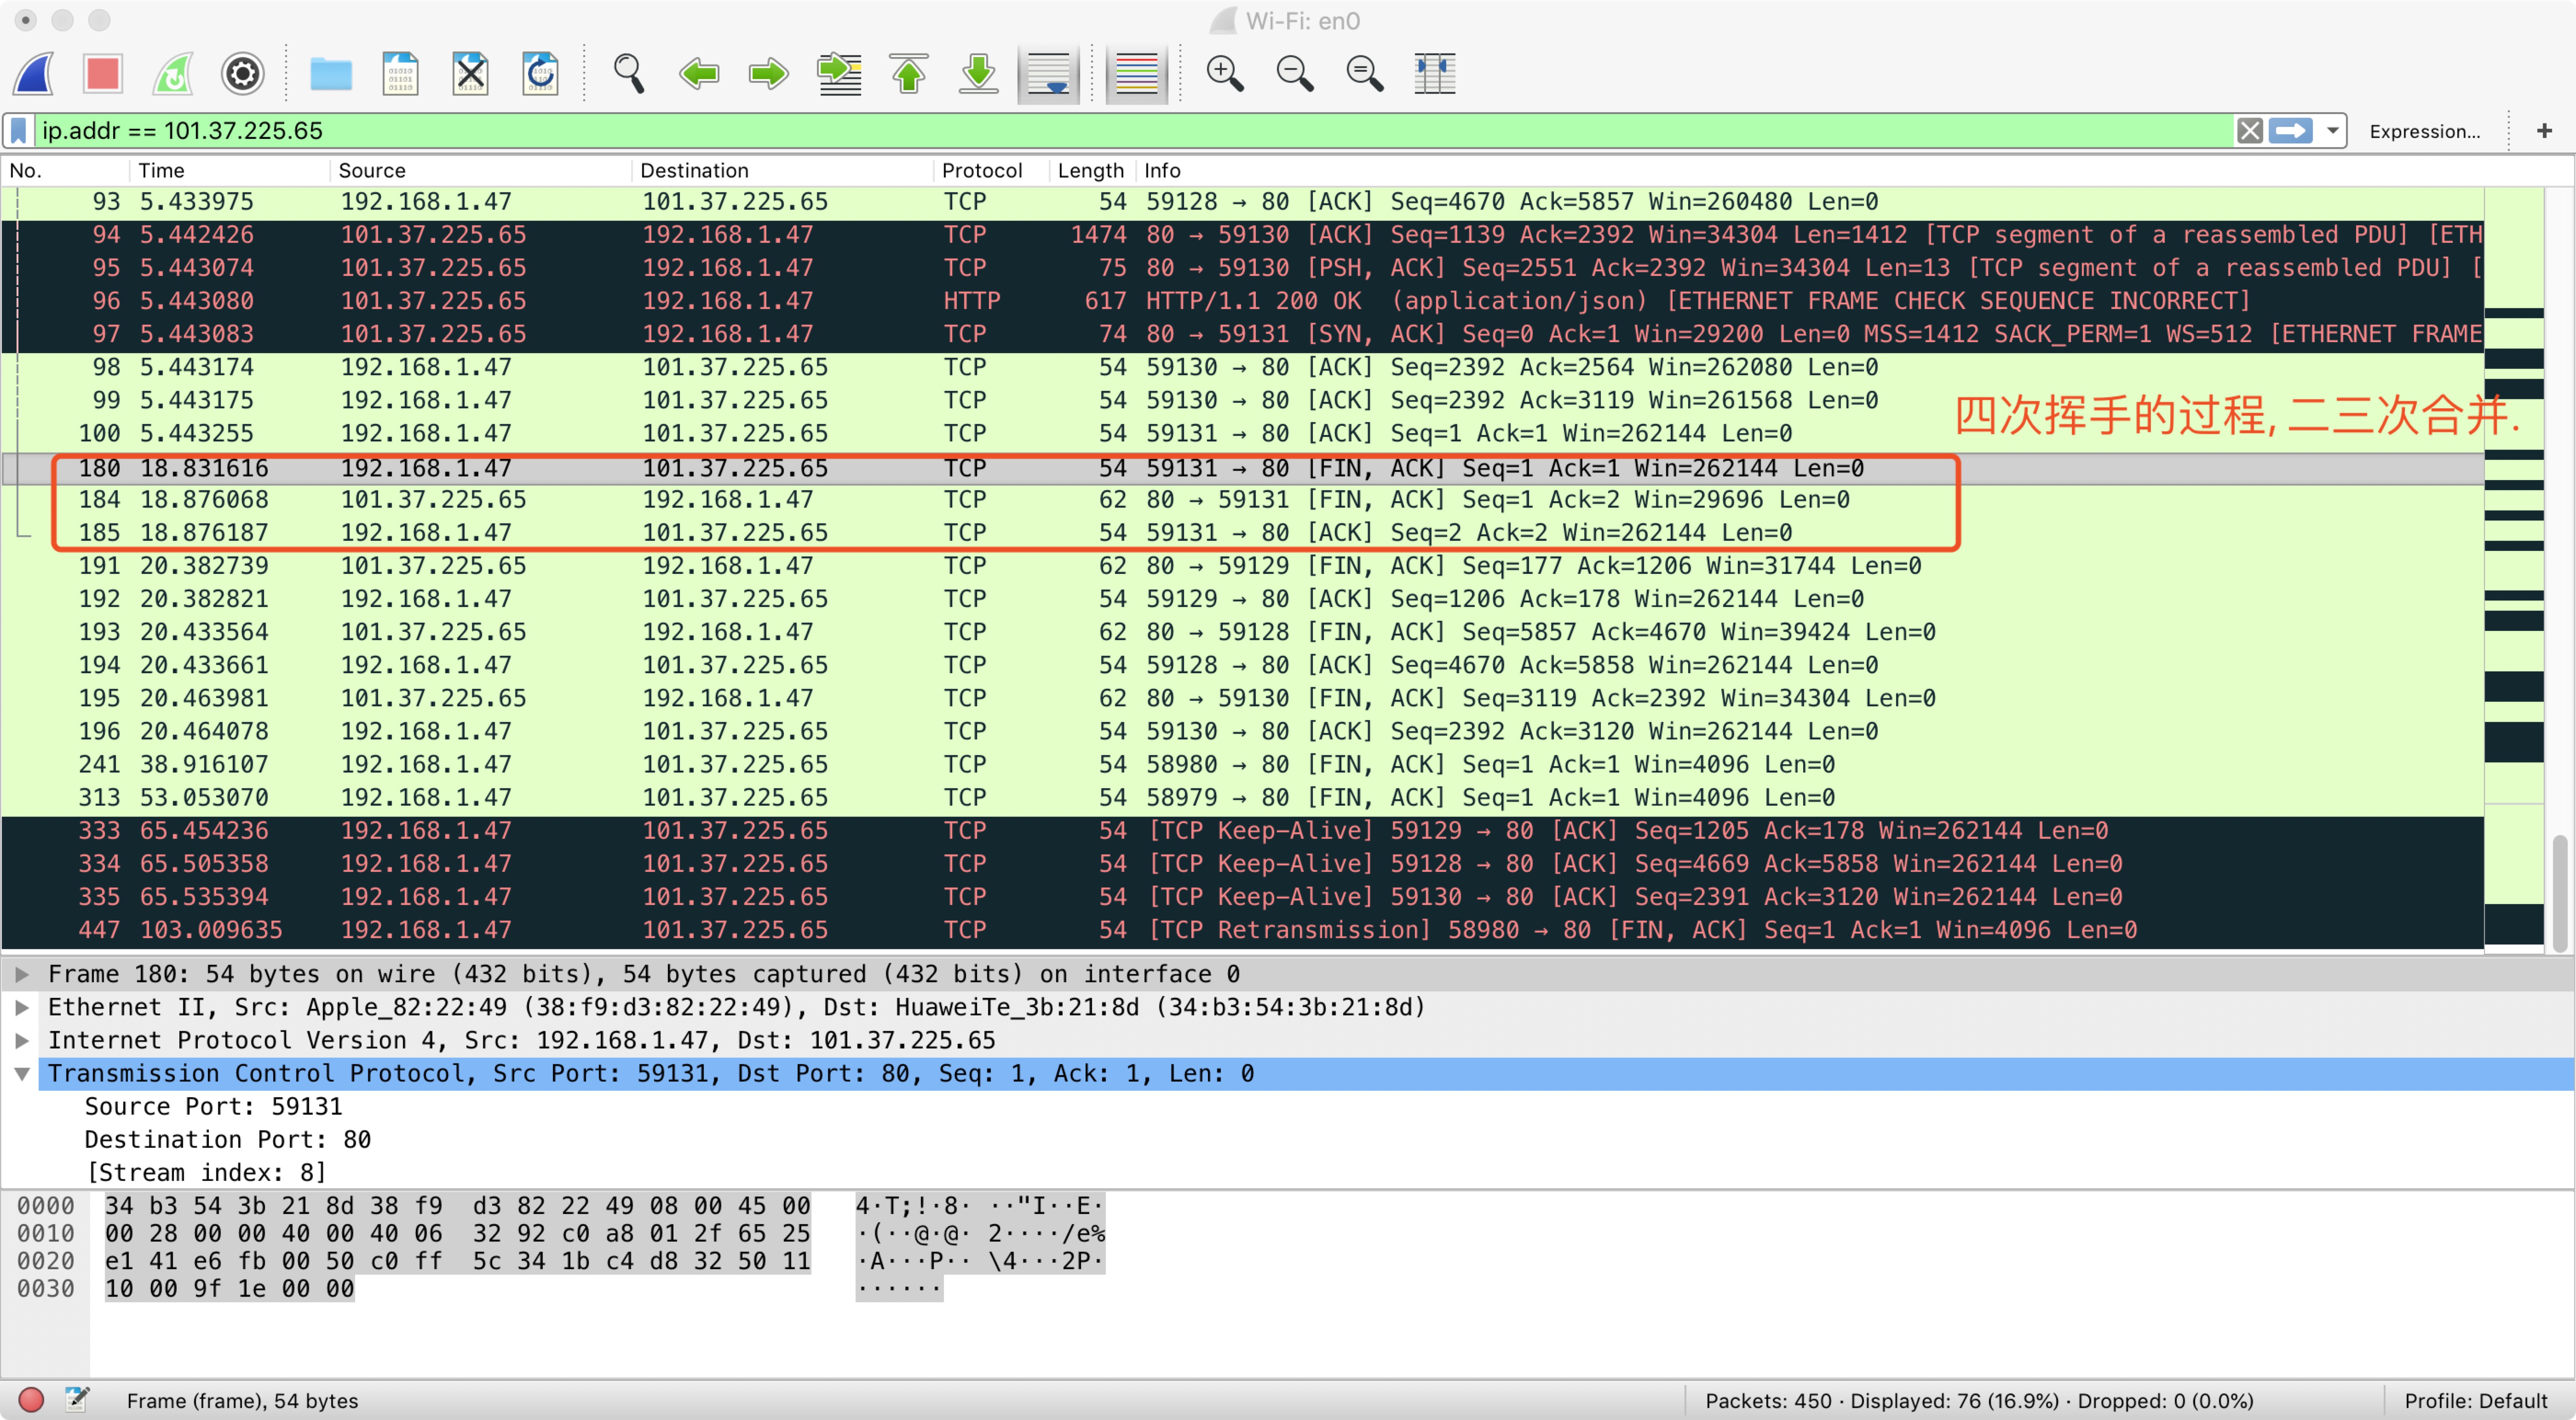Jump to the last packet

979,73
